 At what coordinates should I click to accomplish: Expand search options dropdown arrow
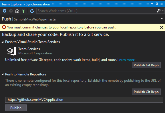[163, 11]
